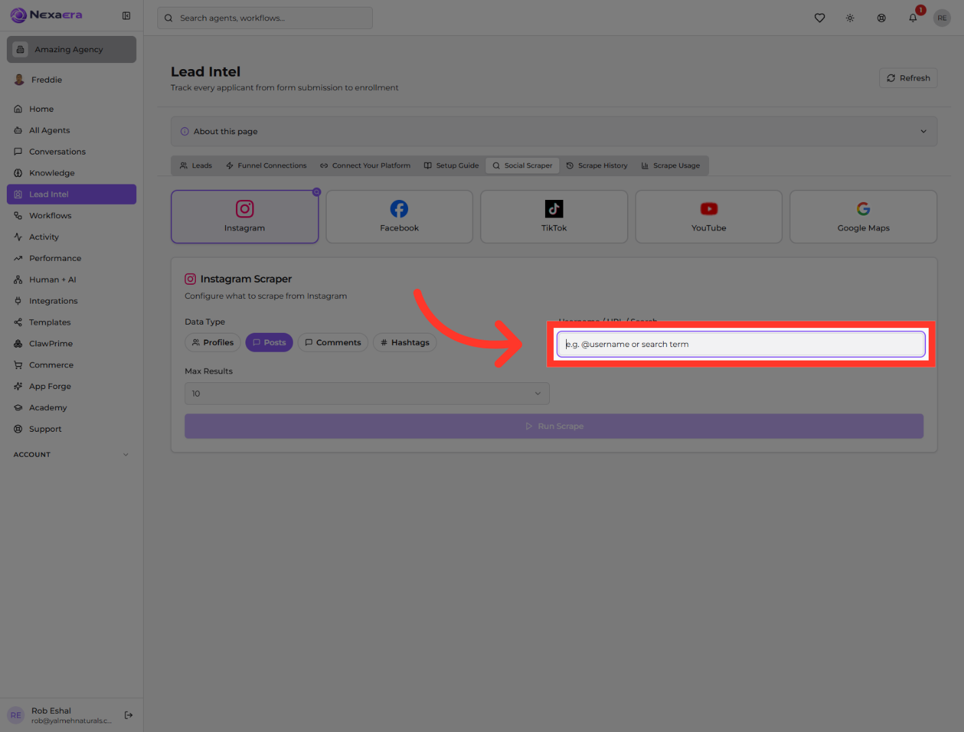Open Workflows in sidebar
The height and width of the screenshot is (732, 964).
[x=71, y=216]
